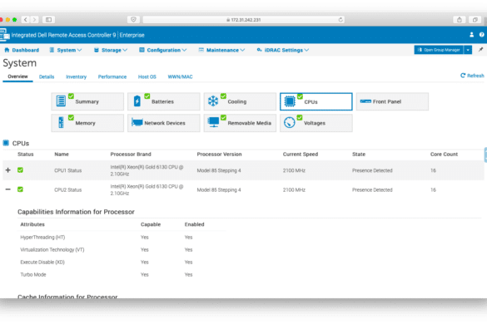Switch to the Host OS tab
Viewport: 487px width, 324px height.
[147, 76]
